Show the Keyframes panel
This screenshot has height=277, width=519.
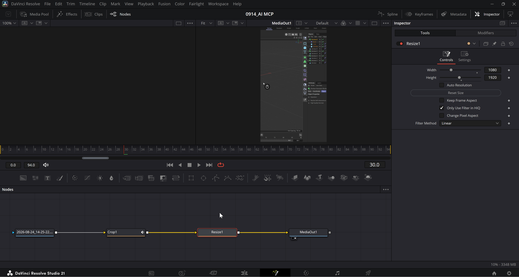[x=419, y=14]
